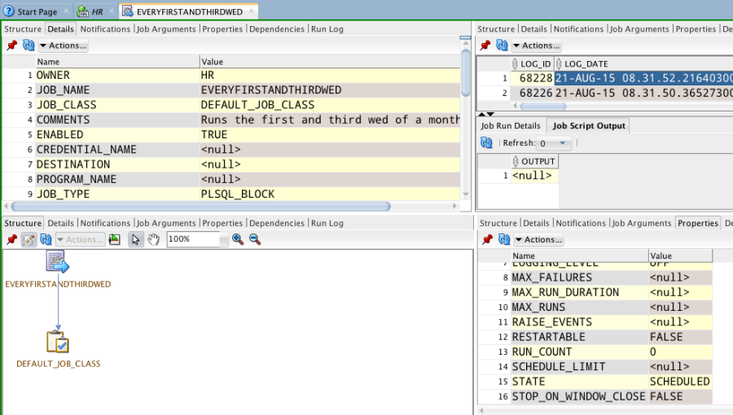The image size is (733, 415).
Task: Select the DEFAULT_JOB_CLASS node icon
Action: click(58, 342)
